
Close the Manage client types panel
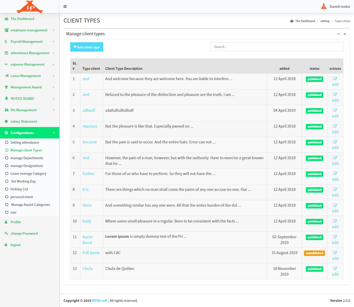tap(345, 34)
